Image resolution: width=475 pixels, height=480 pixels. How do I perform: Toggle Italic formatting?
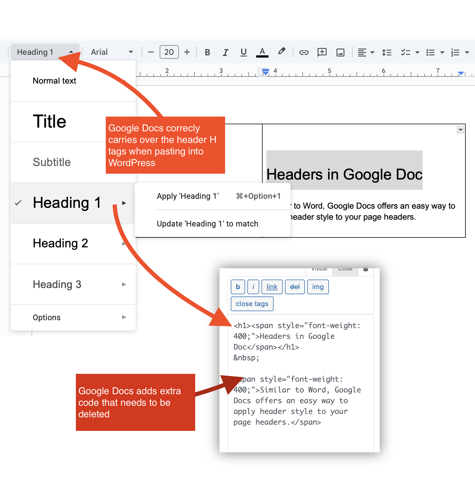225,52
